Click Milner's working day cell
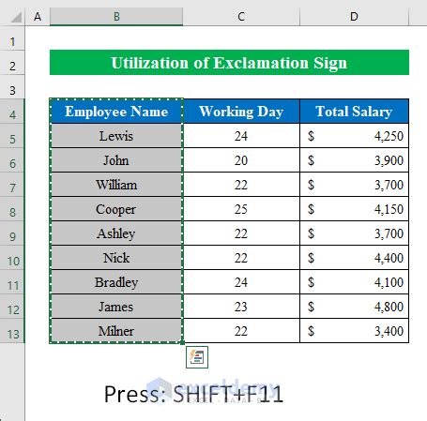The width and height of the screenshot is (427, 421). [241, 331]
